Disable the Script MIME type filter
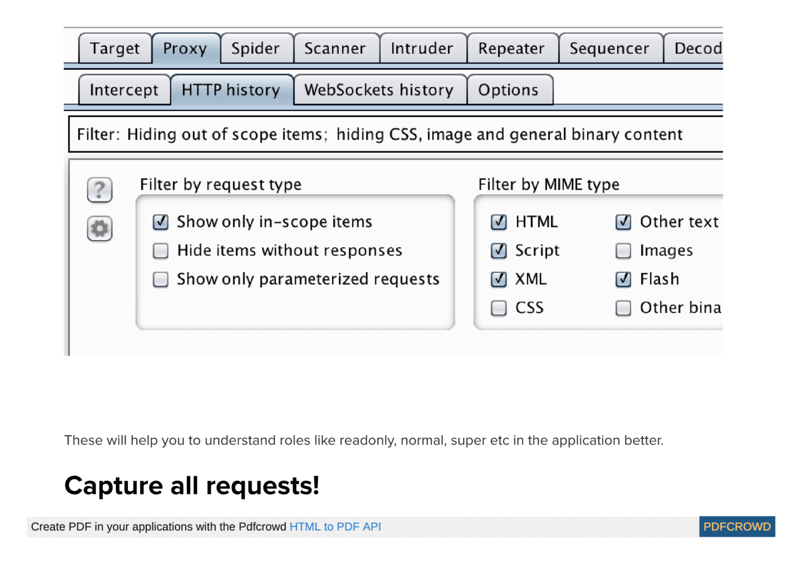The height and width of the screenshot is (567, 802). coord(499,250)
